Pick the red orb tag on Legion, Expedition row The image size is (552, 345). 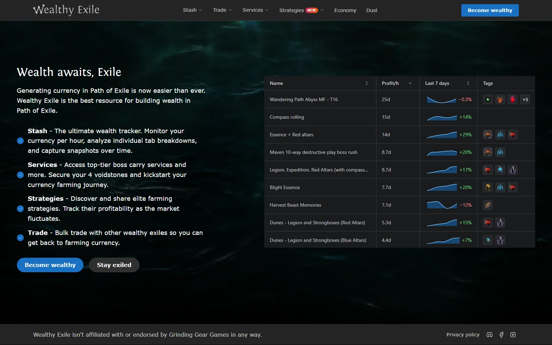(488, 170)
